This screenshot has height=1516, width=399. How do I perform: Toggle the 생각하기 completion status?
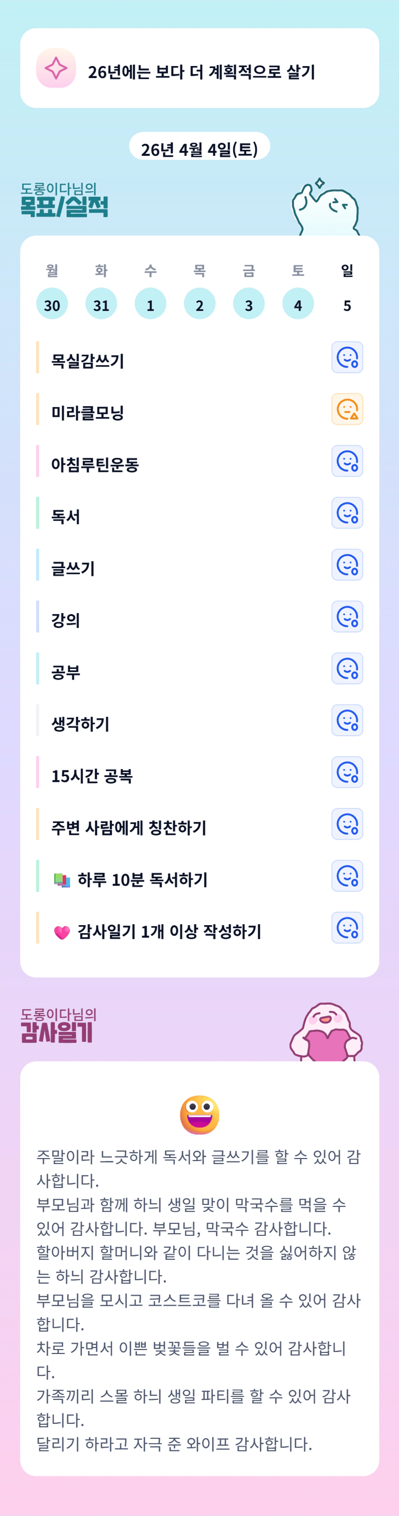tap(347, 720)
